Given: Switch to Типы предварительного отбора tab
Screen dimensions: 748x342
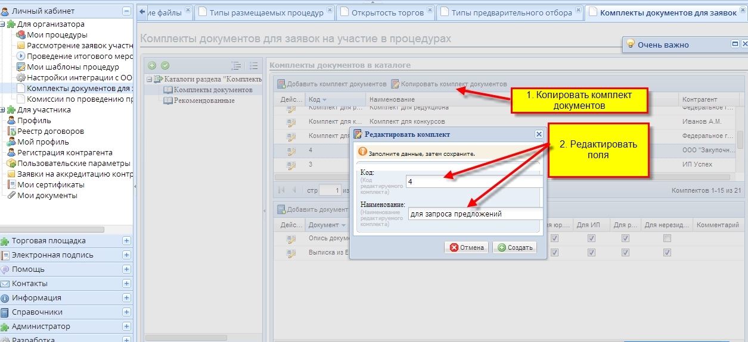Looking at the screenshot, I should click(511, 12).
